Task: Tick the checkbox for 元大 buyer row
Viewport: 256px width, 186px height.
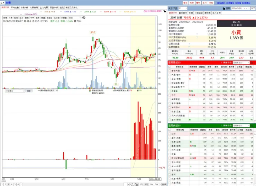Action: coord(170,95)
